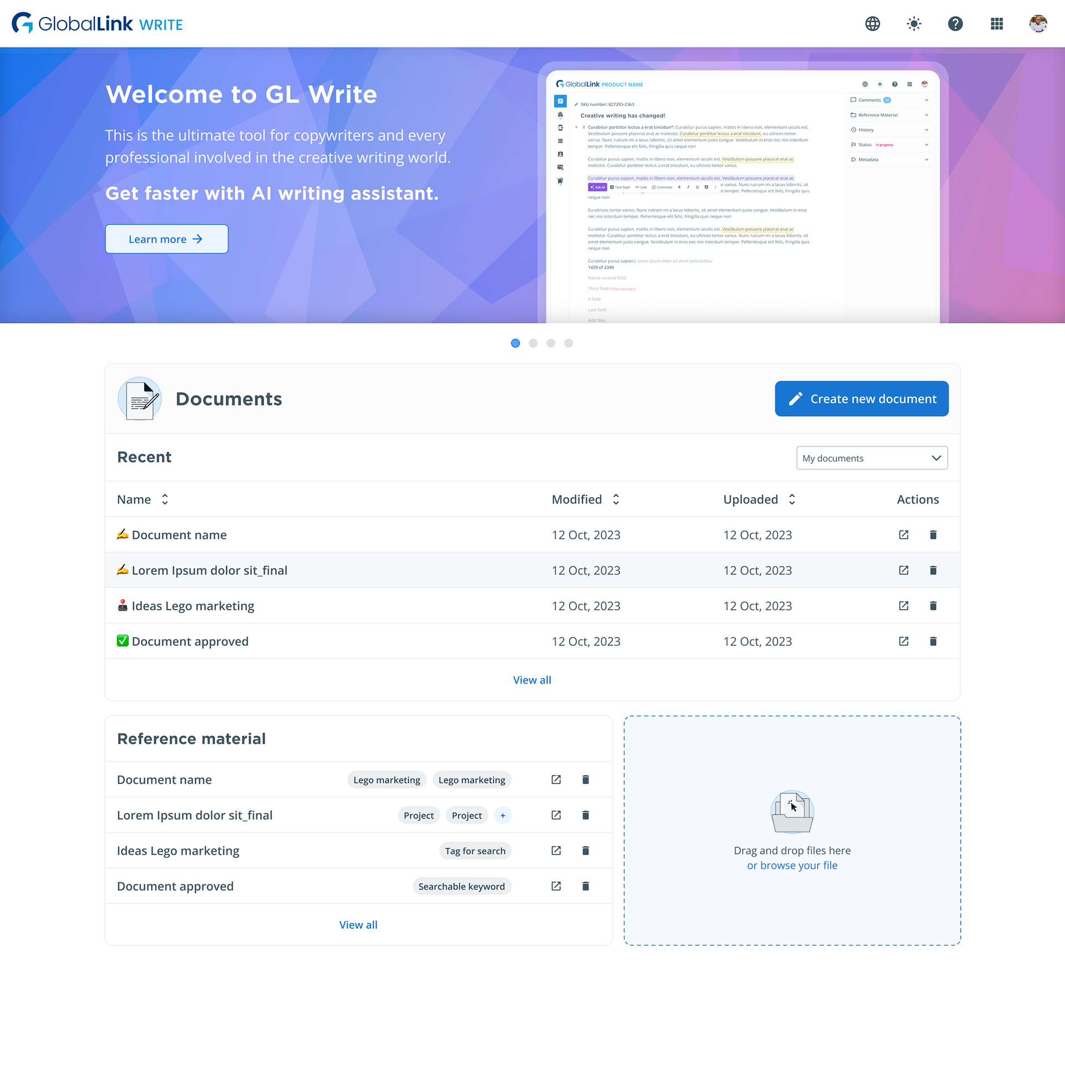Open 'Ideas Lego marketing' in Recent table

point(904,606)
